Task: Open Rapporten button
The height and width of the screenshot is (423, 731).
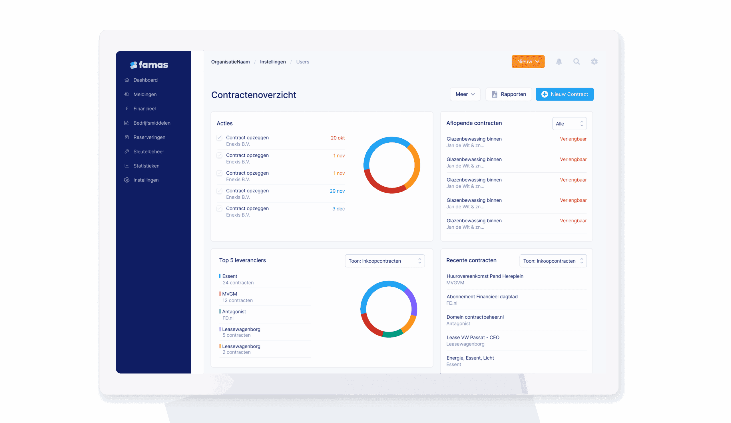Action: (508, 94)
